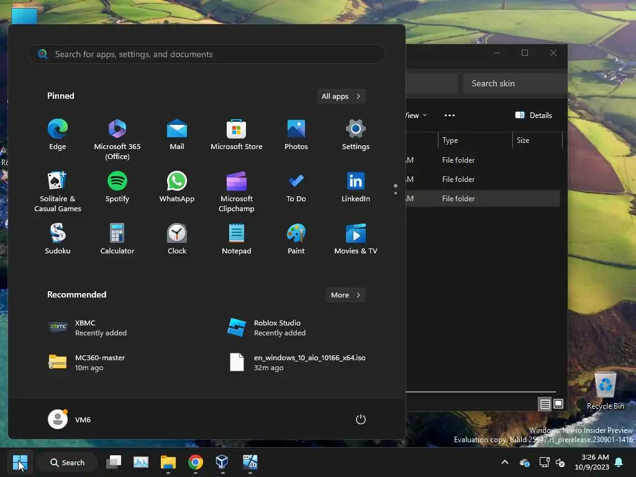Screen dimensions: 636x477
Task: Open the Clock app
Action: (177, 239)
